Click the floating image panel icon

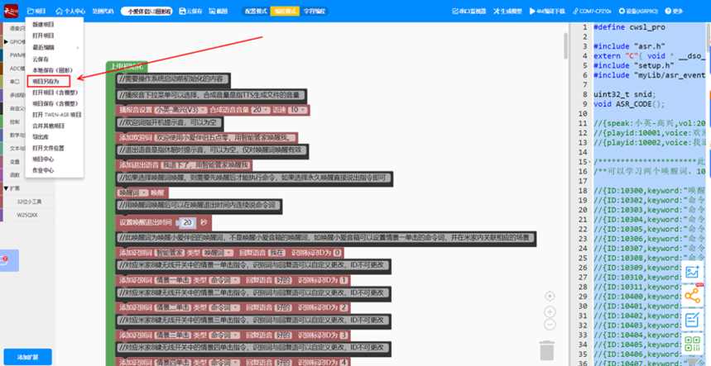click(x=692, y=272)
